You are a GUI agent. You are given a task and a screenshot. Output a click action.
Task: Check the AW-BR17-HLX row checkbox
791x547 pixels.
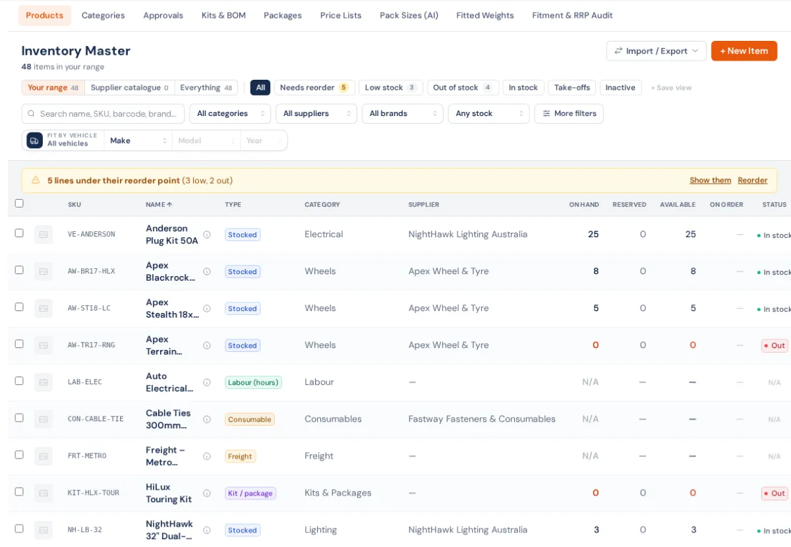pyautogui.click(x=19, y=270)
